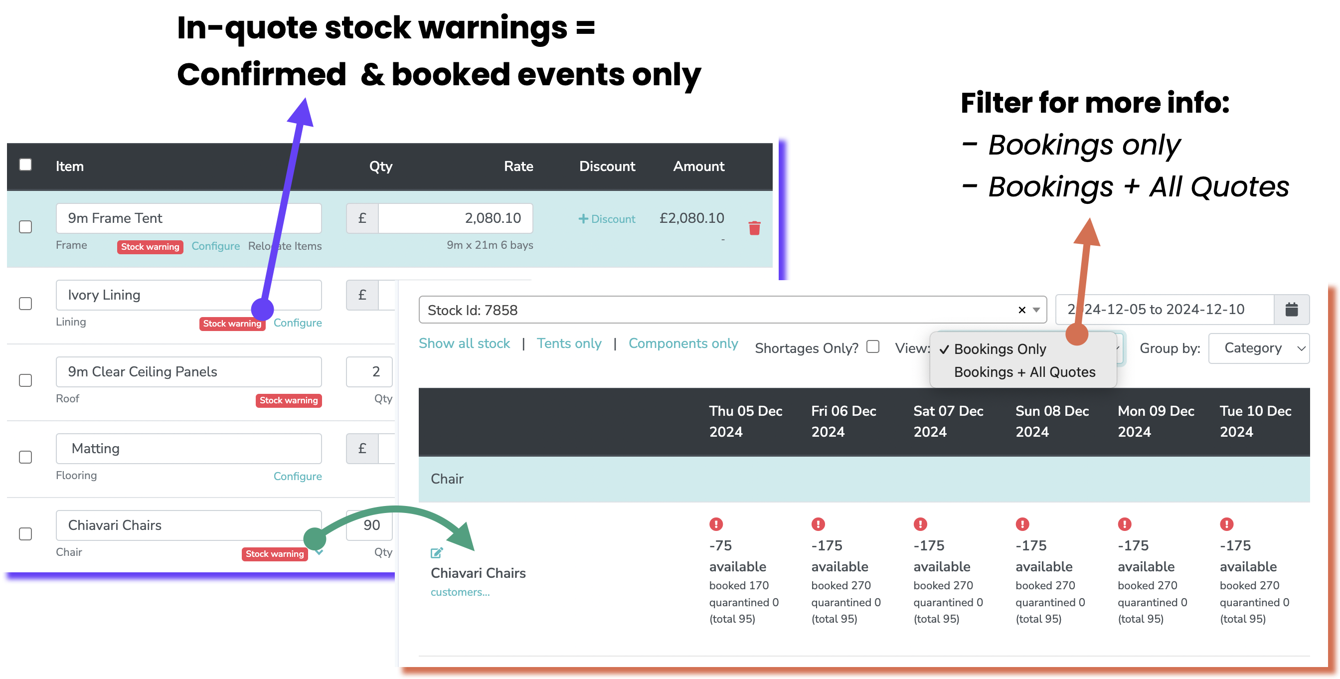Tick the 9m Frame Tent checkbox
Screen dimensions: 1340x679
point(25,227)
